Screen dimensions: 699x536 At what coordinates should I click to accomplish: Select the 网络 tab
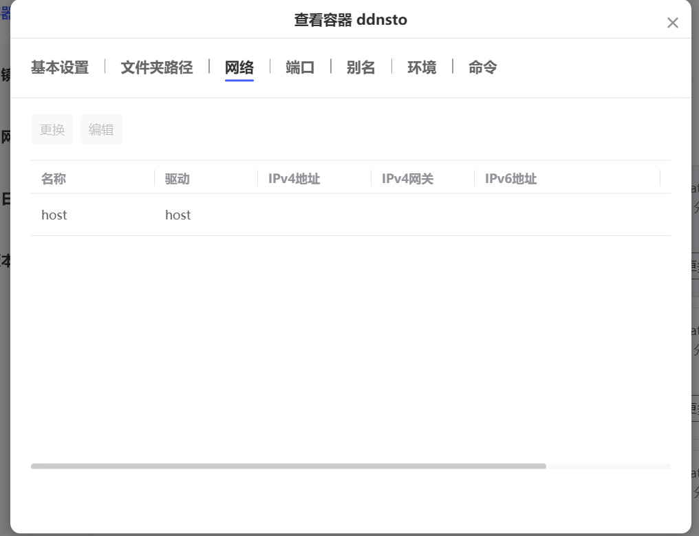(x=239, y=67)
